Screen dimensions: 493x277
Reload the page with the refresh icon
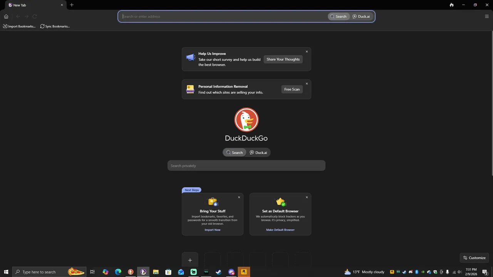click(x=35, y=17)
